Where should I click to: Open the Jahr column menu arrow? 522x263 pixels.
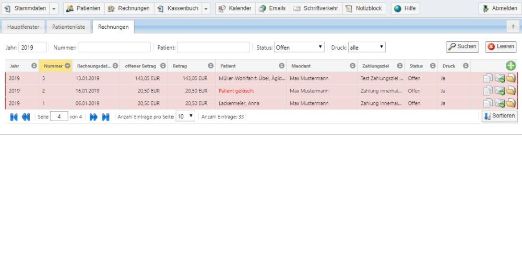click(x=34, y=66)
